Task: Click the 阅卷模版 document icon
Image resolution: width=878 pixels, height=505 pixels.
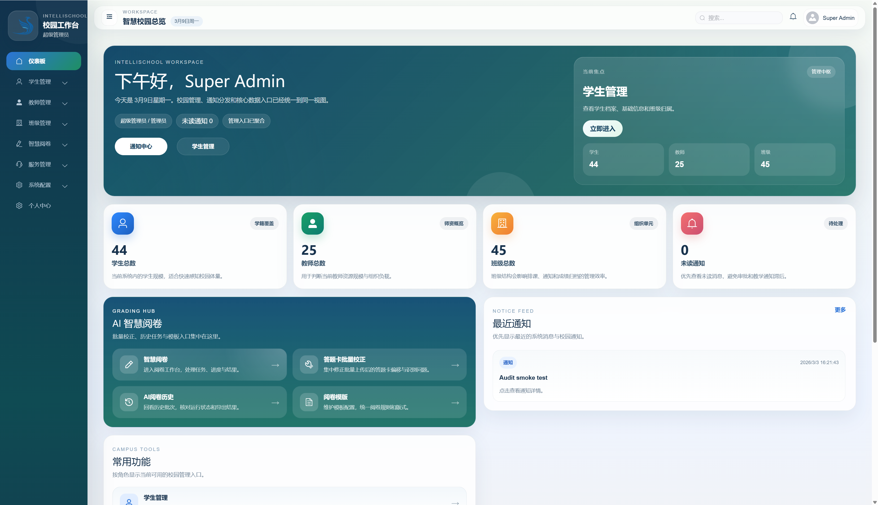Action: (x=308, y=402)
